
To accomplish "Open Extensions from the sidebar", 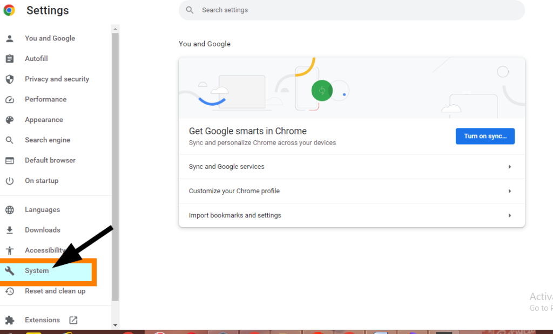I will click(x=43, y=319).
